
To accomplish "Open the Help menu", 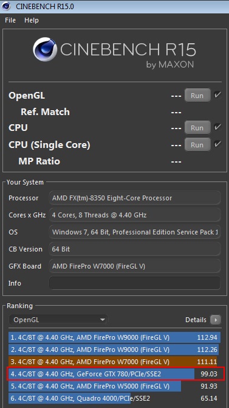I will click(32, 20).
